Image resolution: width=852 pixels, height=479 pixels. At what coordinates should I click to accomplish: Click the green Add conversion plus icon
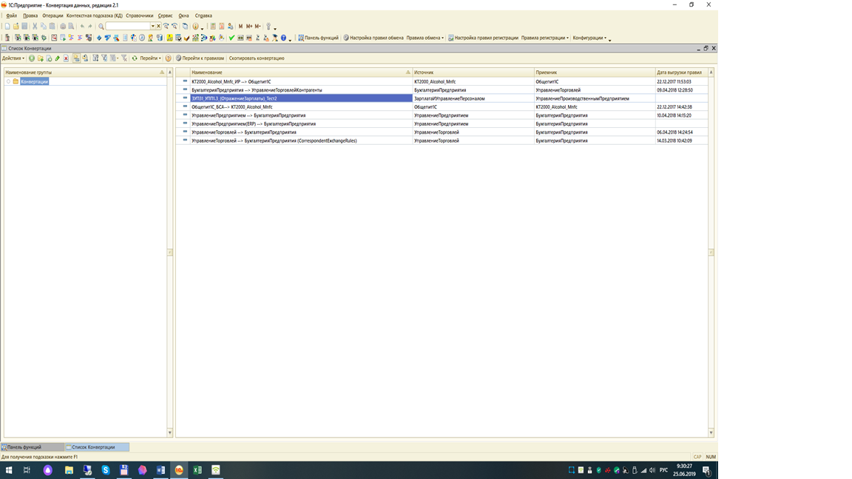[32, 58]
